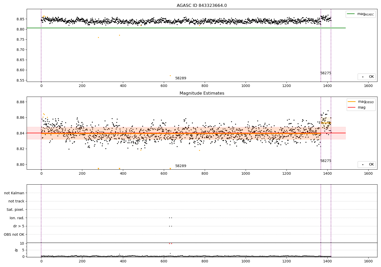Click the '8.70' y-tick in top plot

20,50
